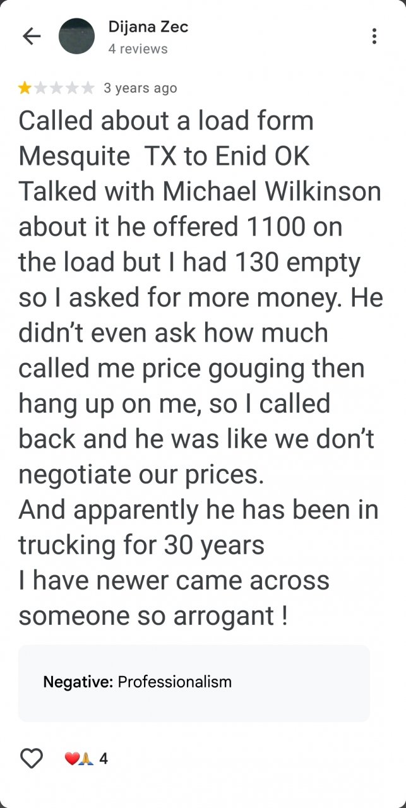This screenshot has width=406, height=808.
Task: Open Dijana Zec's profile picture
Action: [x=76, y=37]
